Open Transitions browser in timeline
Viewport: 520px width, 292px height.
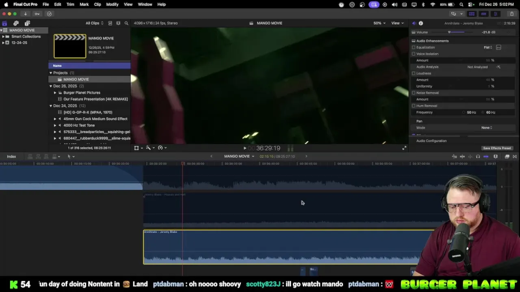pos(515,157)
